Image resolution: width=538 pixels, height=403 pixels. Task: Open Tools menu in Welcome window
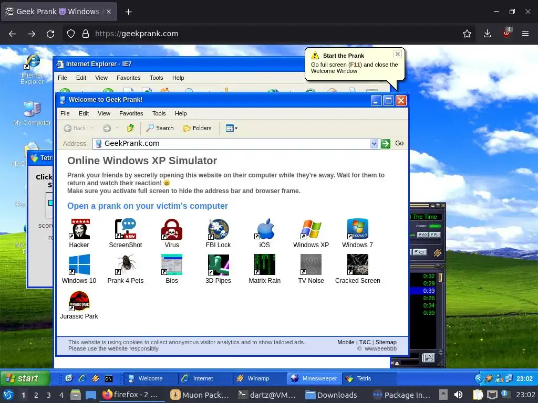159,113
